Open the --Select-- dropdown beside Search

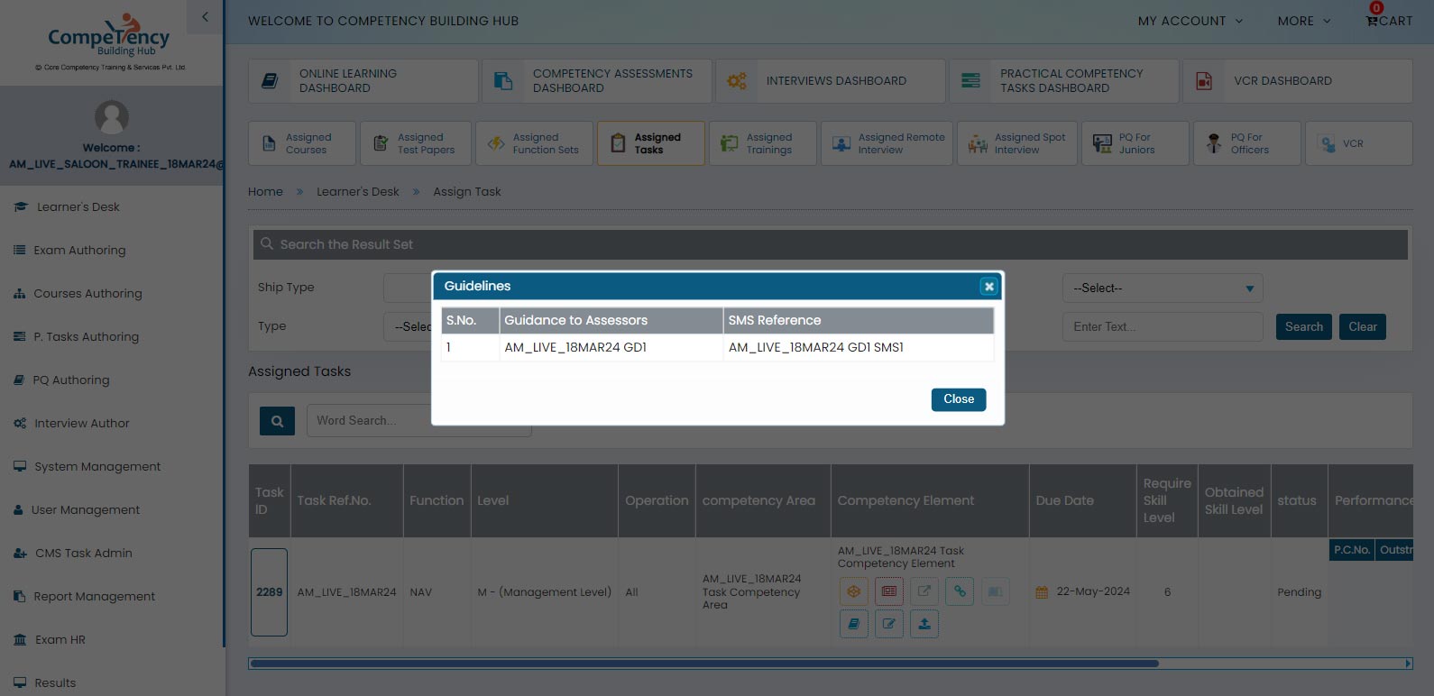[1162, 288]
